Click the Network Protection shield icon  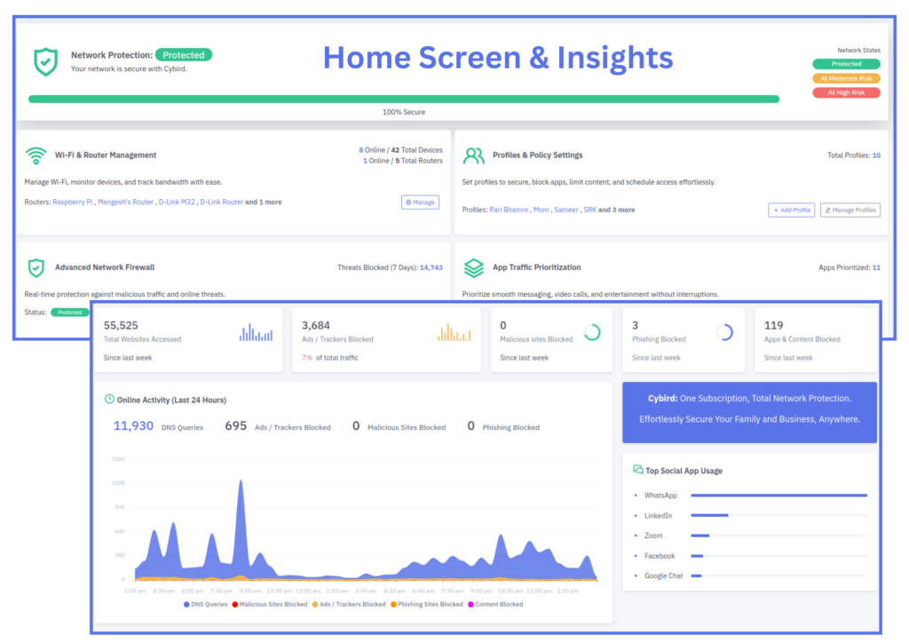coord(45,61)
